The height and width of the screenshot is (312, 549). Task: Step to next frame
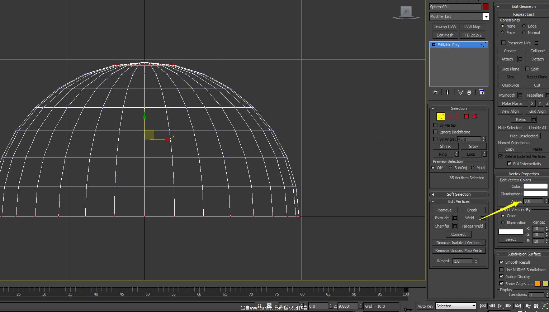click(508, 306)
